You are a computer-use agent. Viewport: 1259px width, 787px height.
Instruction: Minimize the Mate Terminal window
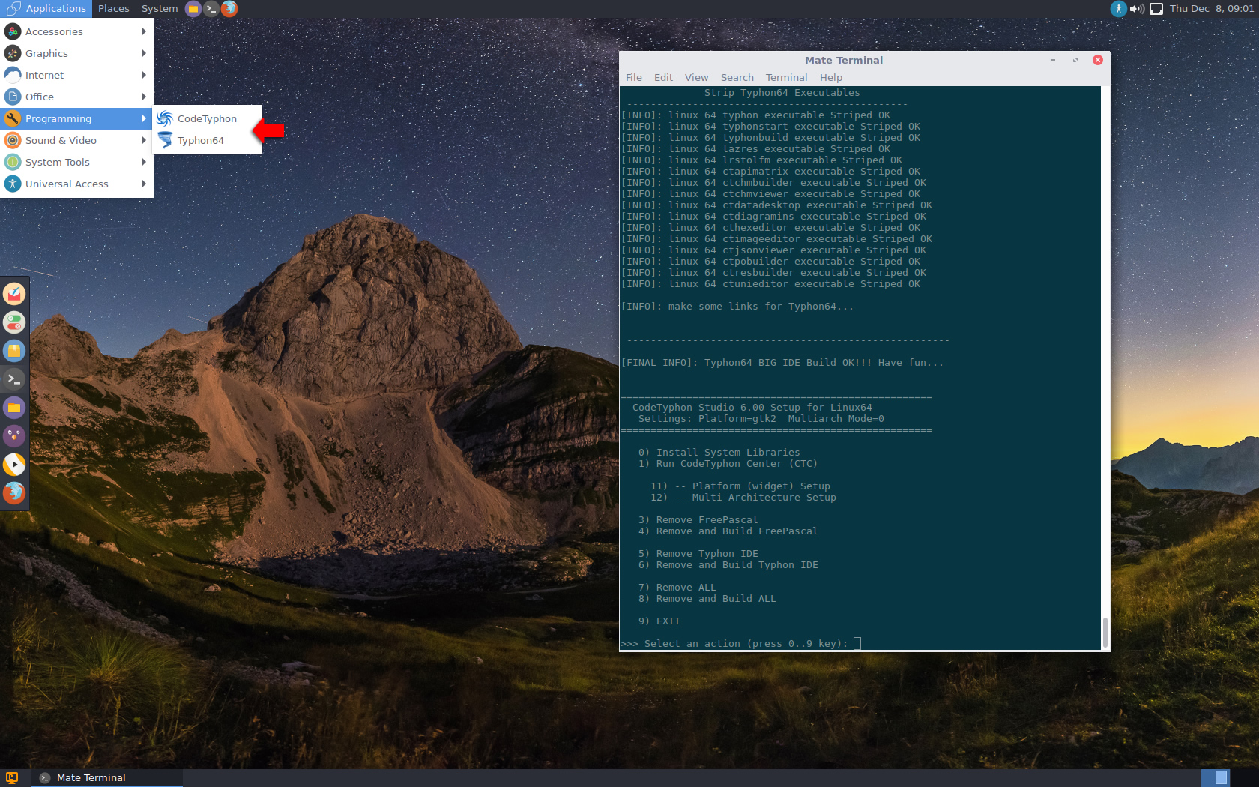point(1053,60)
